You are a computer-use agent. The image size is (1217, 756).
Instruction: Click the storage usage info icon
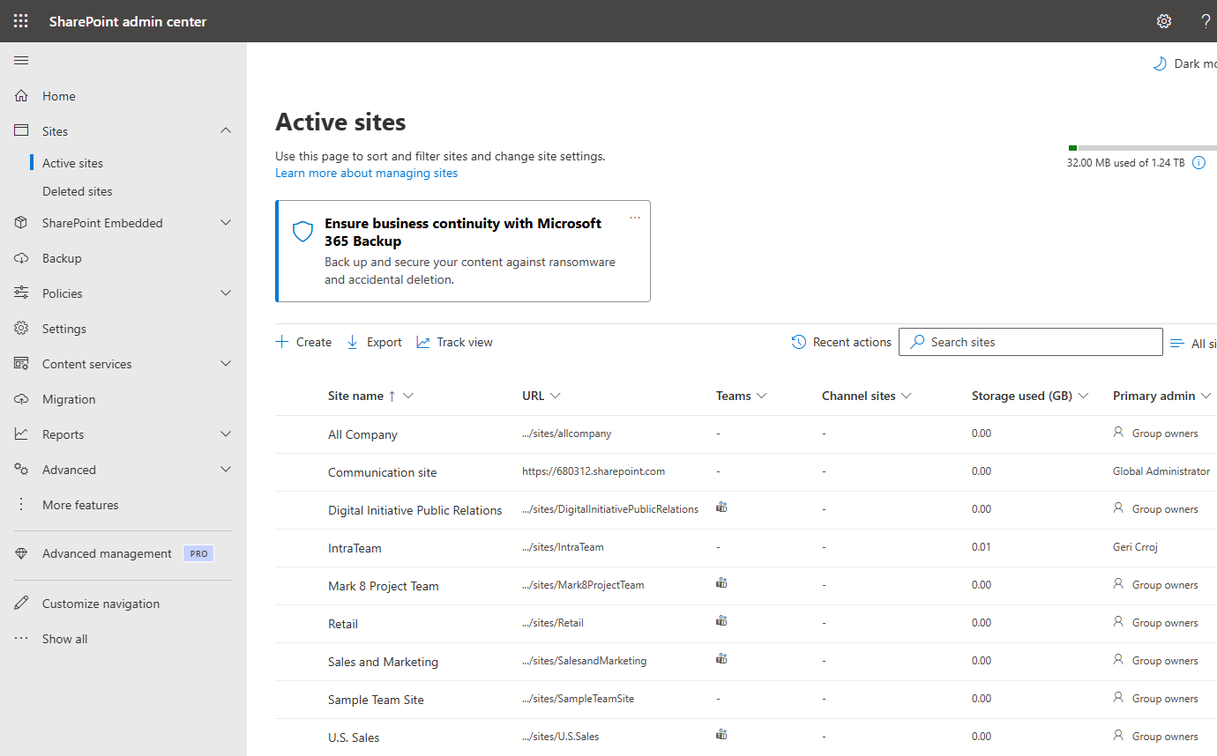click(x=1198, y=162)
